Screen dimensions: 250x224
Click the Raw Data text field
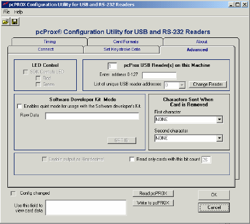[x=92, y=116]
